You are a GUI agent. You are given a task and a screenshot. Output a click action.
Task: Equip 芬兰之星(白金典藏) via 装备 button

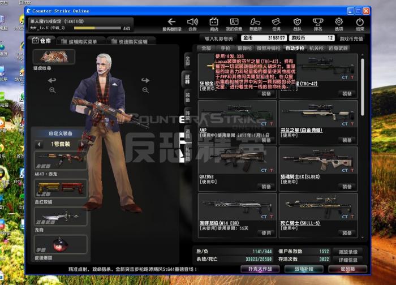pos(347,140)
